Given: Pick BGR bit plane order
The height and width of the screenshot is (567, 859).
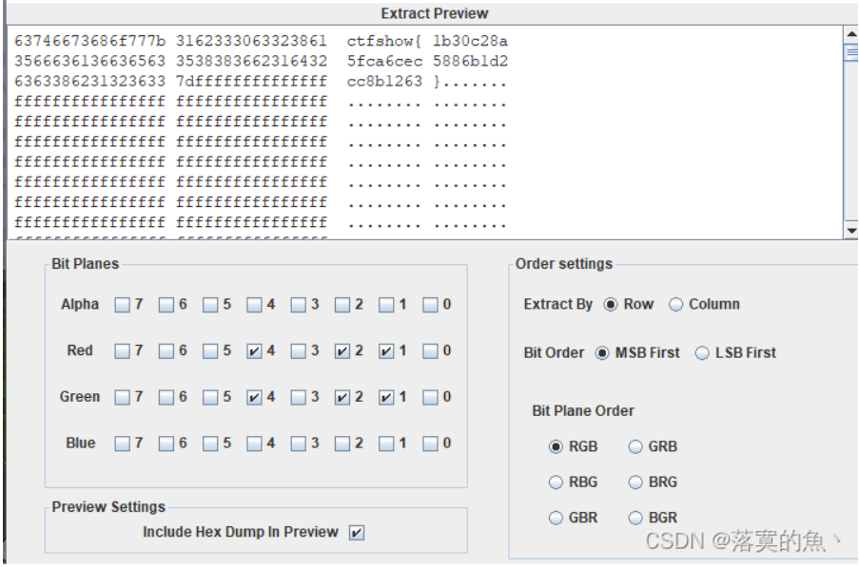Looking at the screenshot, I should [635, 518].
